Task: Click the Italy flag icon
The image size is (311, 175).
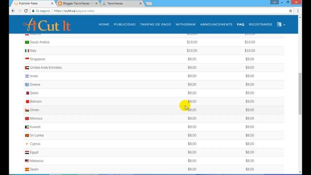Action: tap(27, 51)
